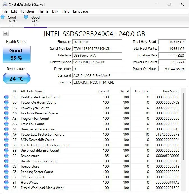Click the Power On Hours value 51144 hours
189x194 pixels.
(x=172, y=69)
